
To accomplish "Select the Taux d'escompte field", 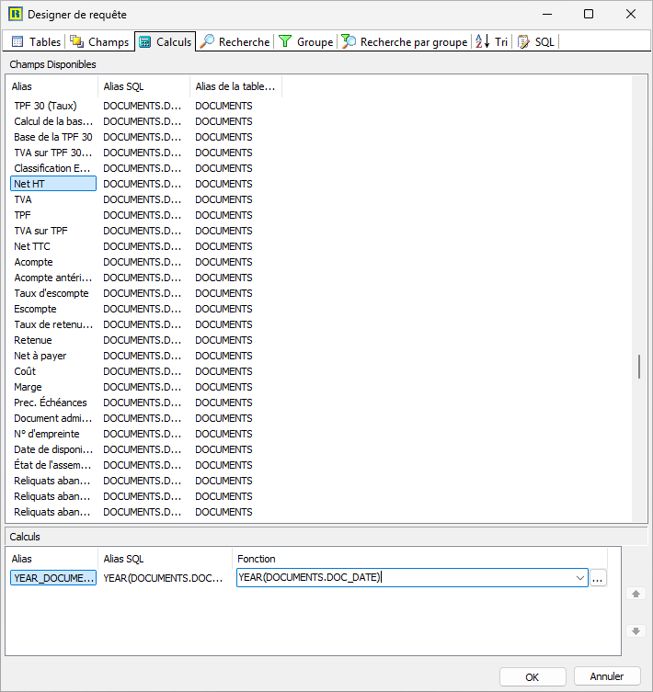I will 53,293.
